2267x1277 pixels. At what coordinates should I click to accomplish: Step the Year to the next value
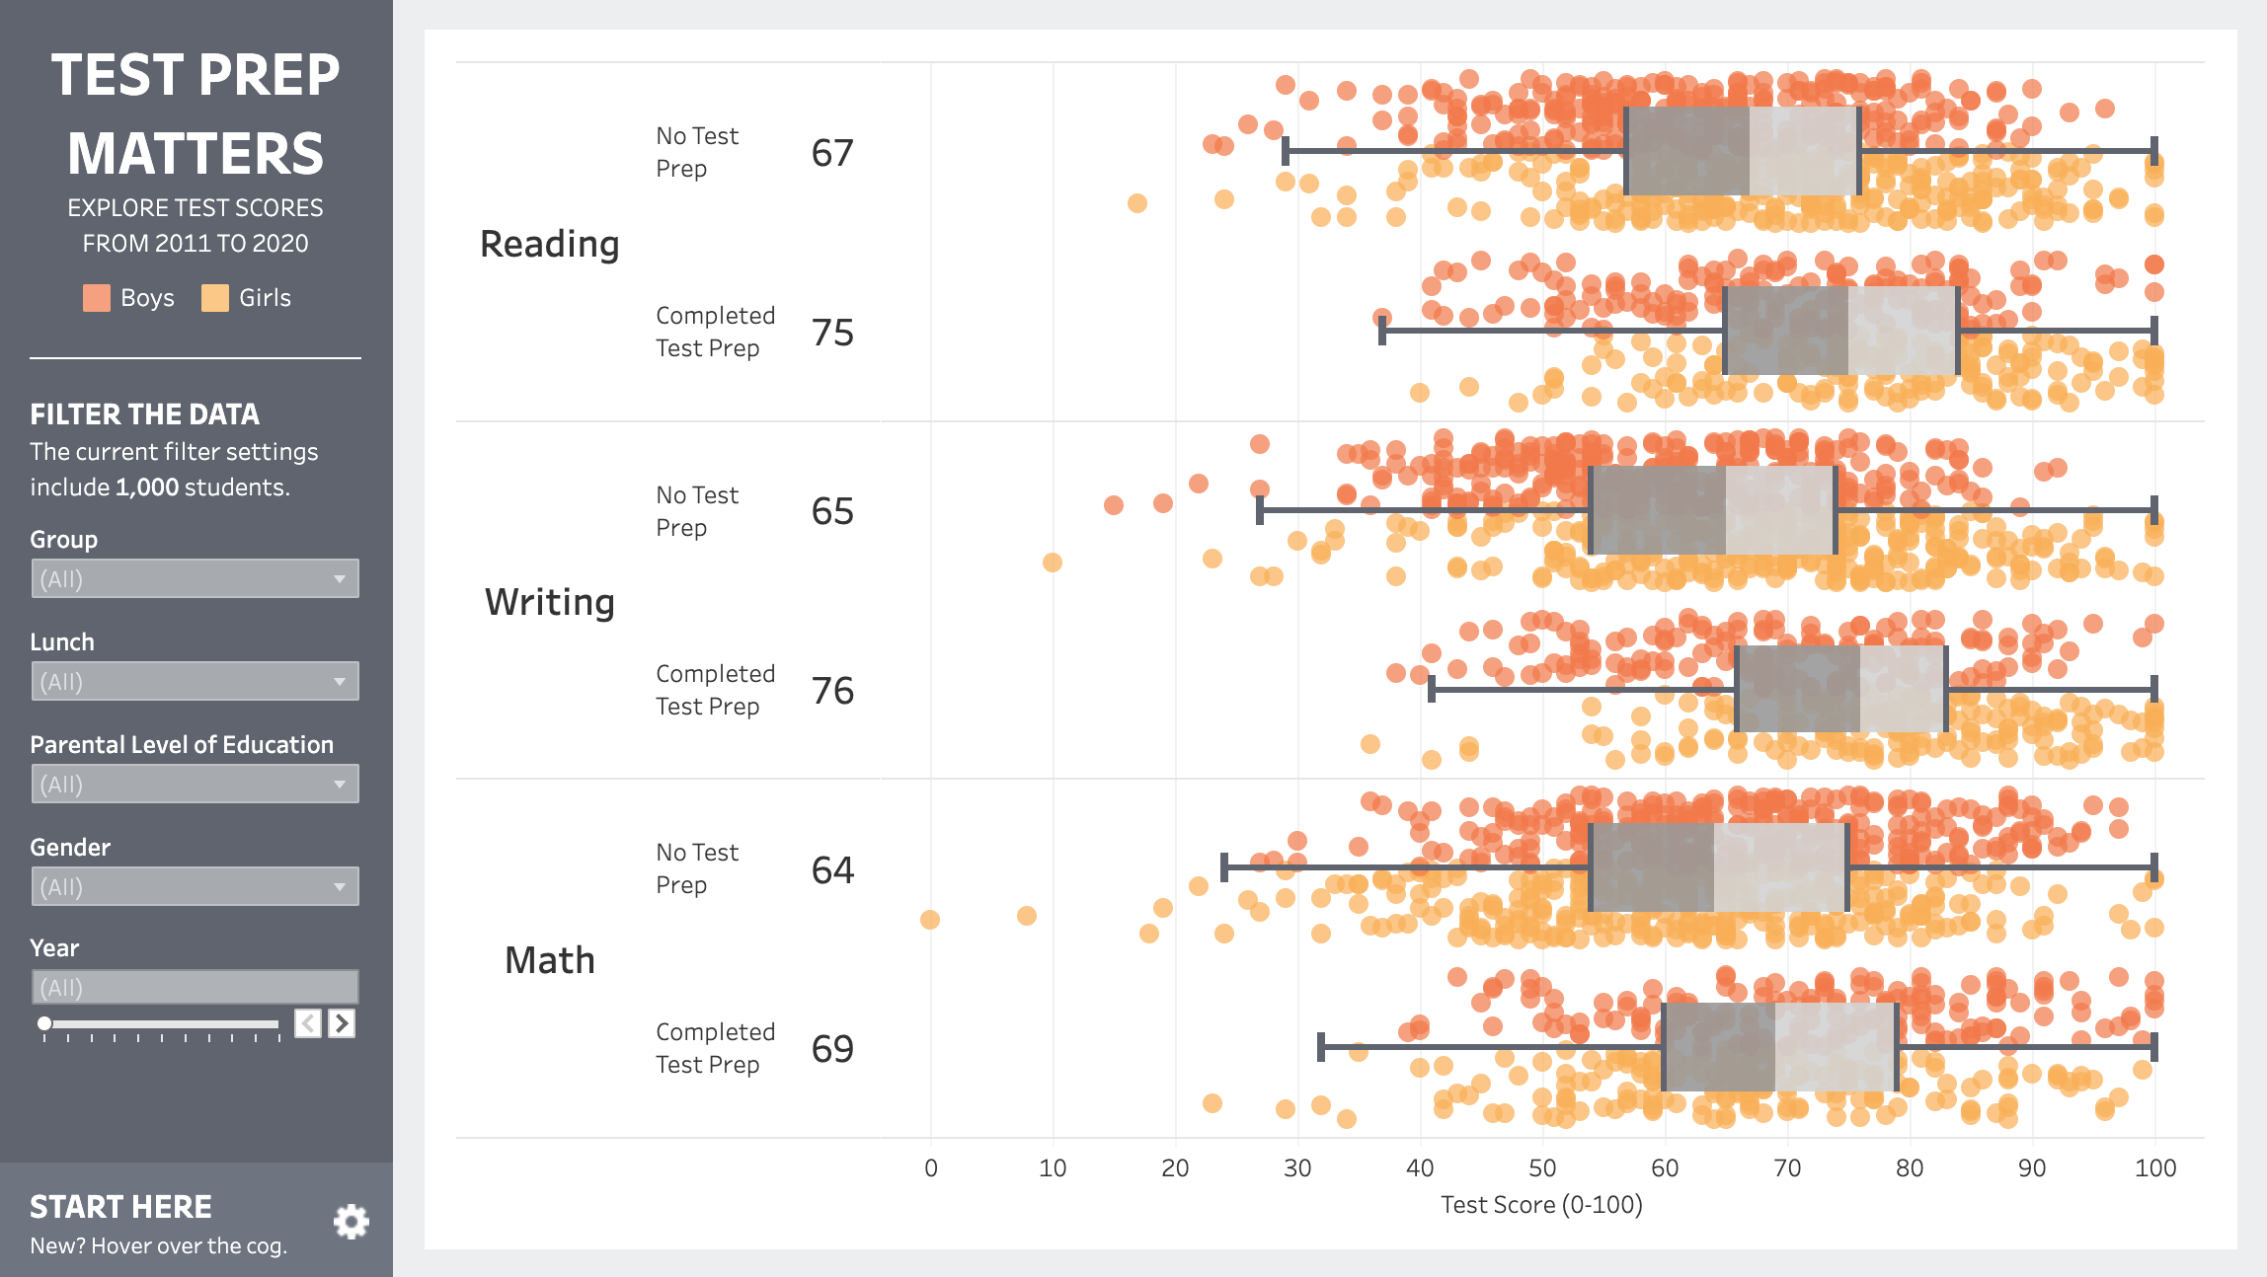[342, 1023]
